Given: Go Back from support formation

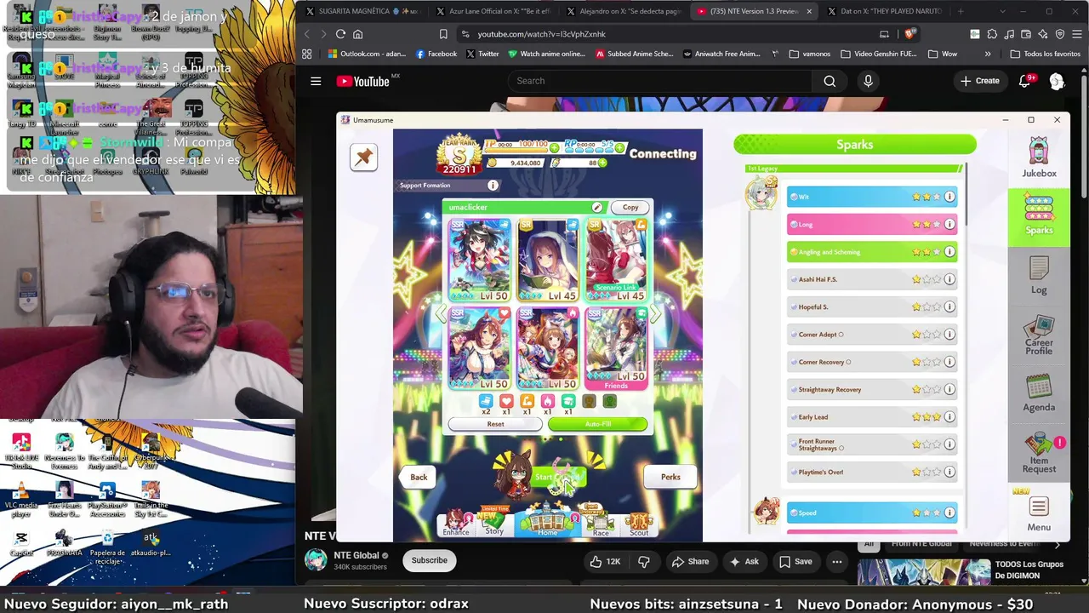Looking at the screenshot, I should 419,477.
